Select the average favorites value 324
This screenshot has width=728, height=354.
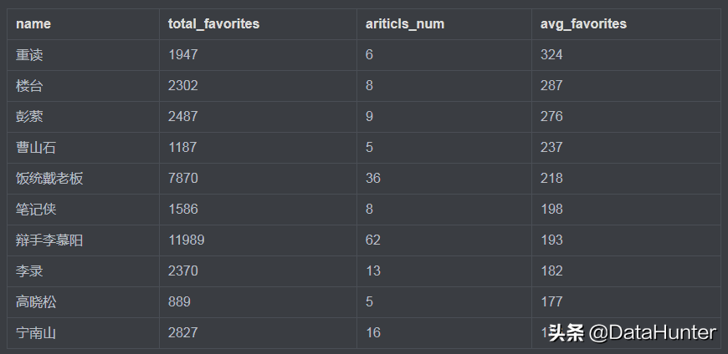[551, 55]
